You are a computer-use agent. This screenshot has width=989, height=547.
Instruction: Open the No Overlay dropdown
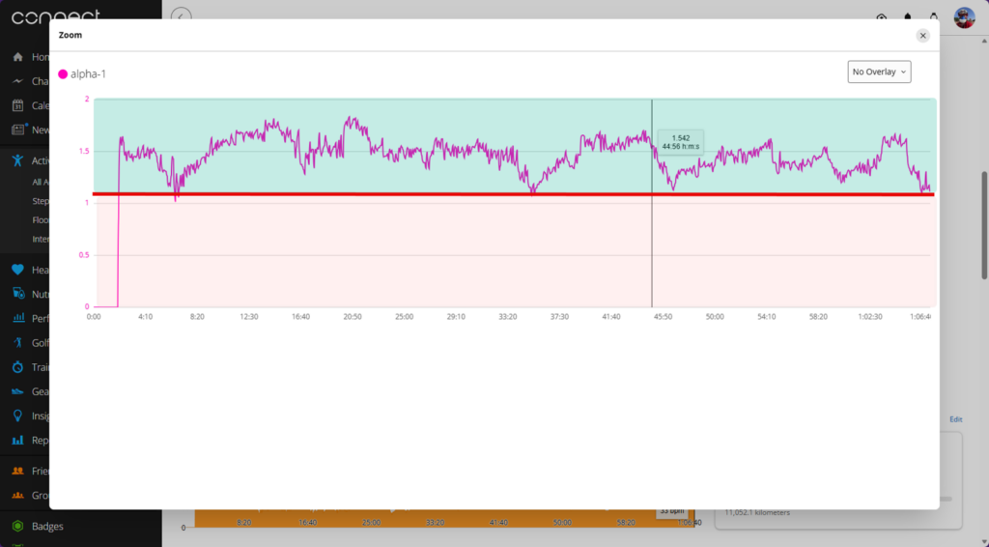coord(879,72)
